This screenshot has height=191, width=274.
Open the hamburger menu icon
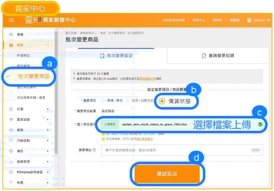click(11, 20)
